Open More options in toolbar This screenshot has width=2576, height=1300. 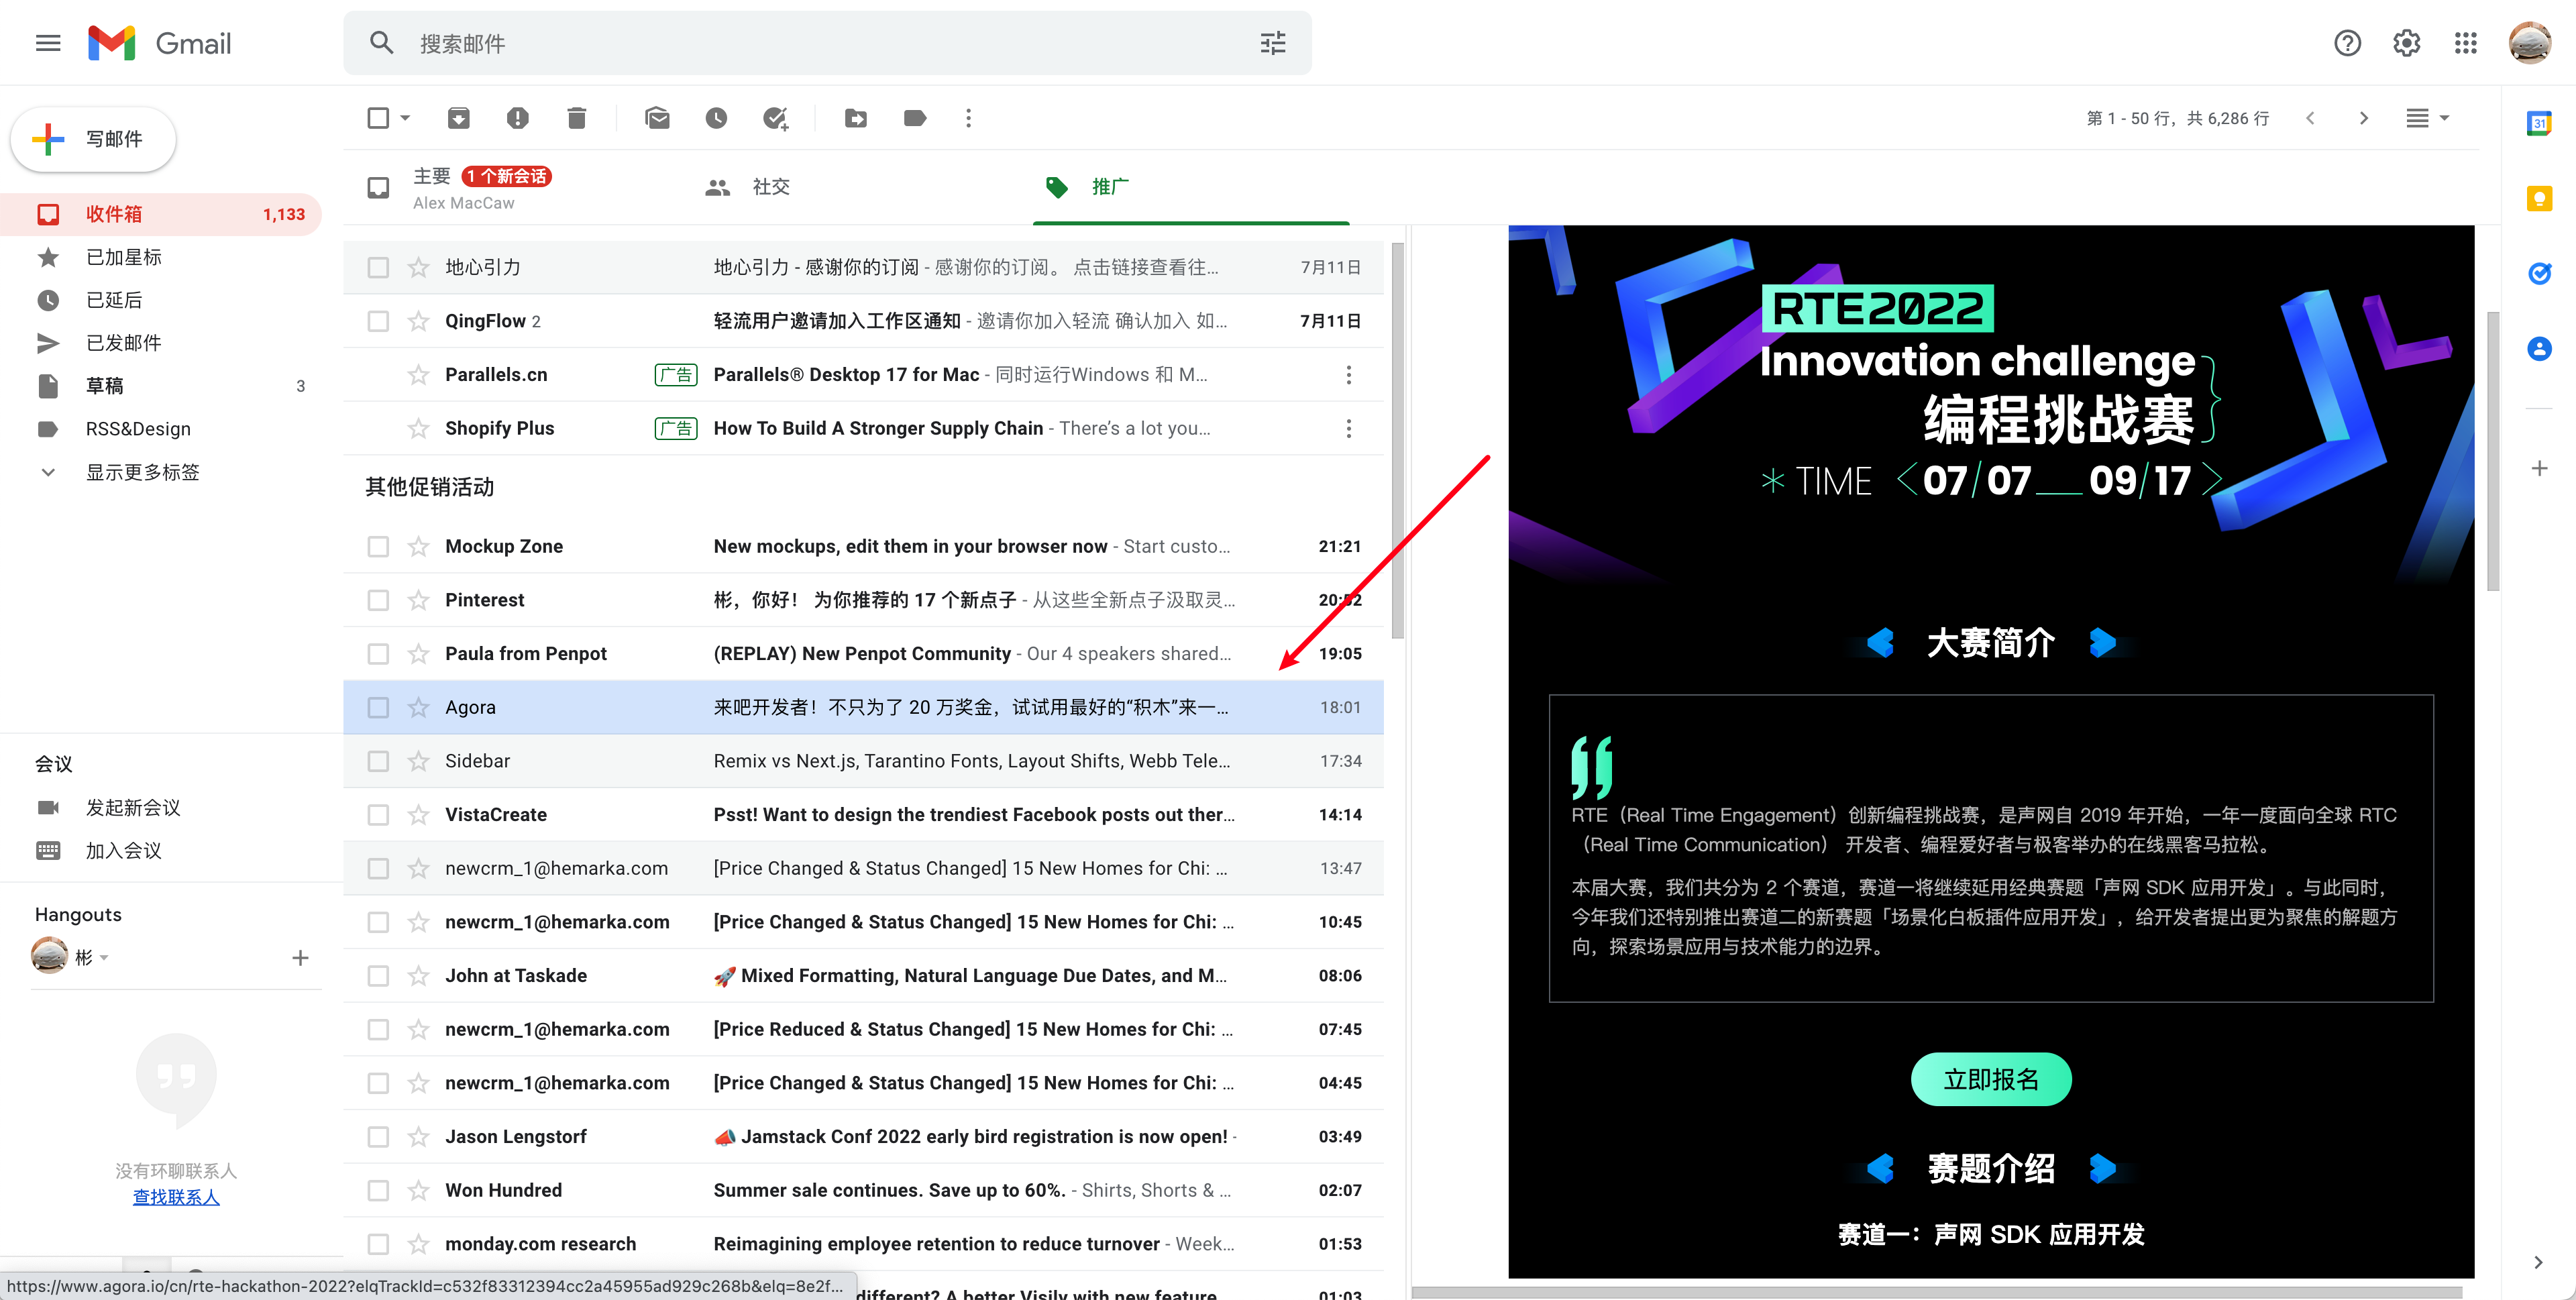click(x=968, y=118)
